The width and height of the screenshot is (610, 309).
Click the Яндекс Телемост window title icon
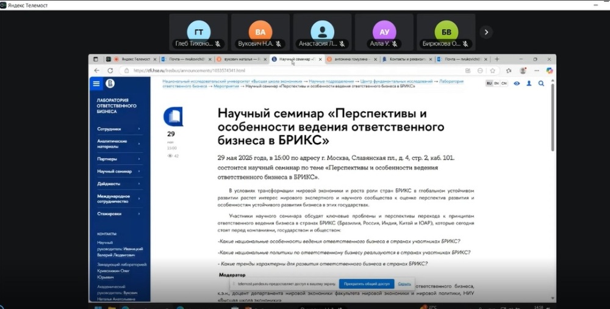4,5
